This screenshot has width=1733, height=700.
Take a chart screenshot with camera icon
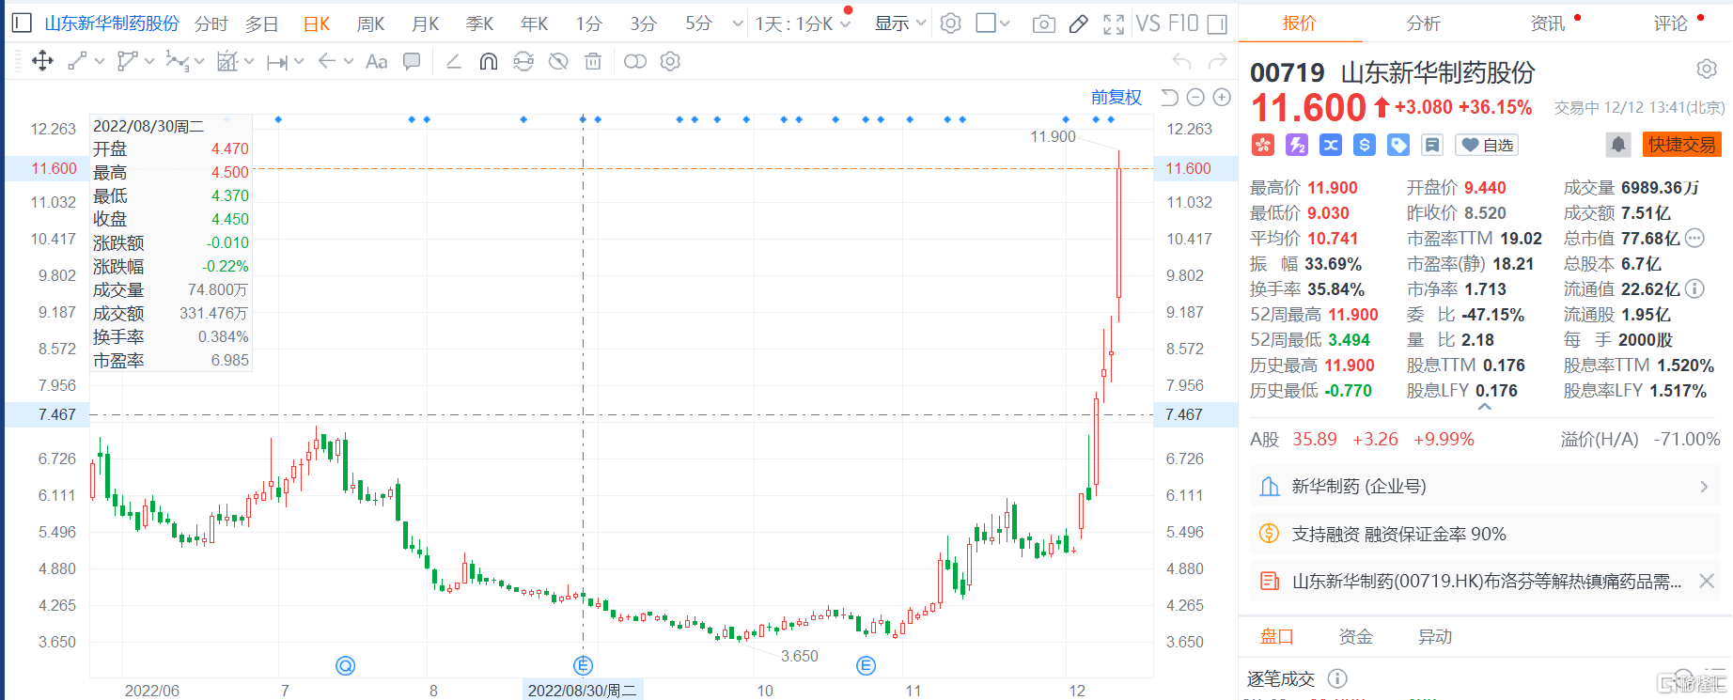[1043, 24]
